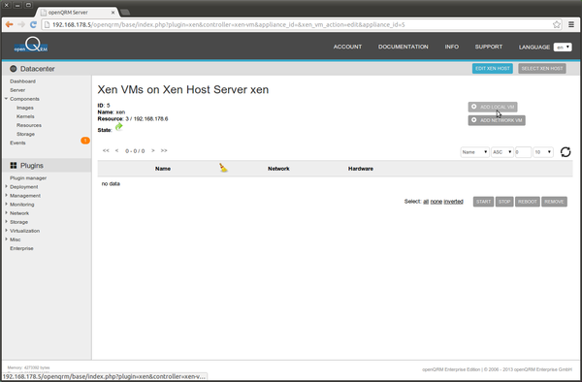Go back with browser back arrow
582x382 pixels.
click(x=10, y=24)
